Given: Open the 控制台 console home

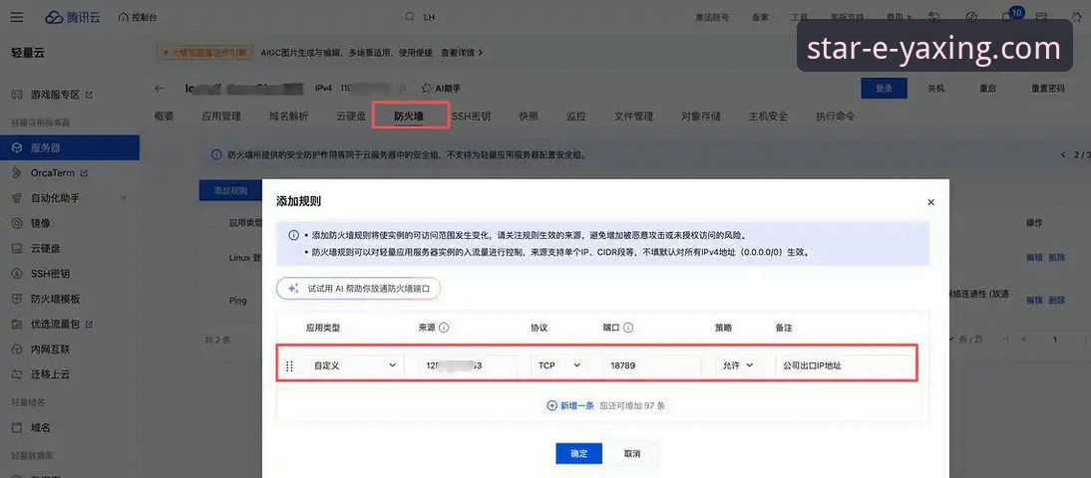Looking at the screenshot, I should (138, 17).
